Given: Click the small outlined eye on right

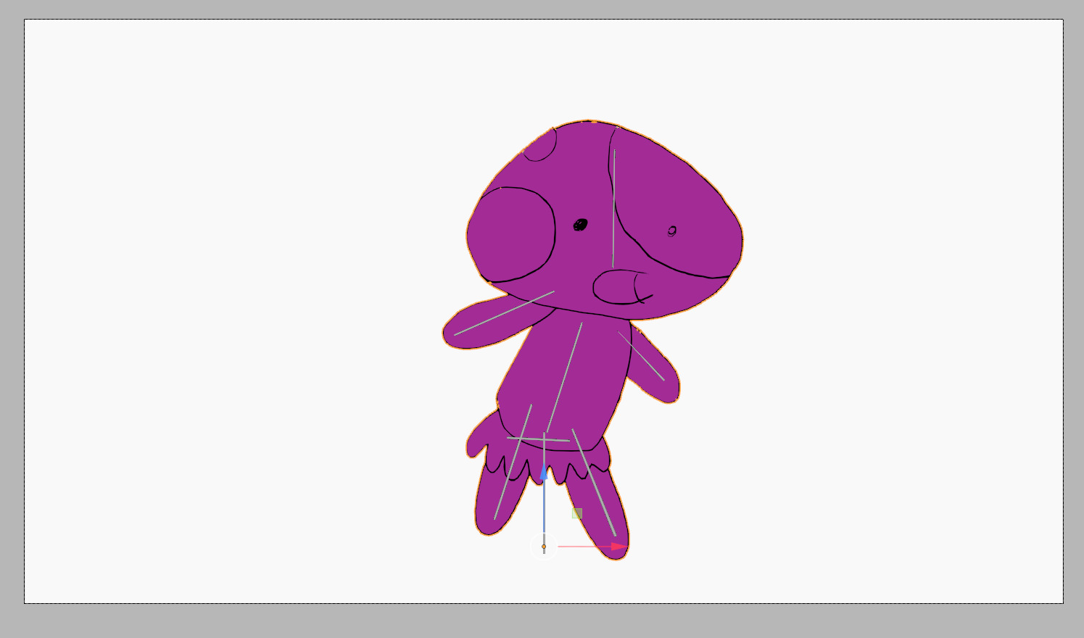Looking at the screenshot, I should click(x=672, y=231).
